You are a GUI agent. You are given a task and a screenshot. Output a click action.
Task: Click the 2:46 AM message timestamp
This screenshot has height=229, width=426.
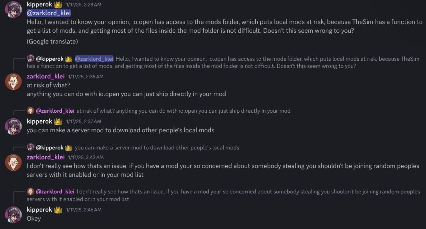pos(84,210)
